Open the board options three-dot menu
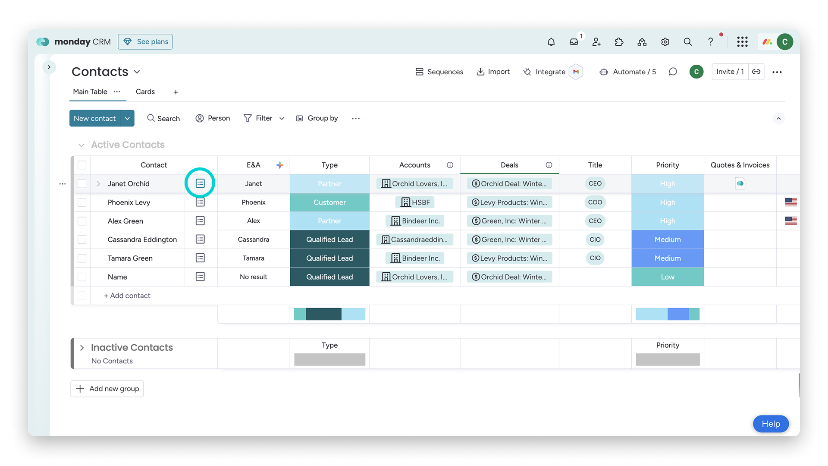This screenshot has width=828, height=466. (x=777, y=72)
